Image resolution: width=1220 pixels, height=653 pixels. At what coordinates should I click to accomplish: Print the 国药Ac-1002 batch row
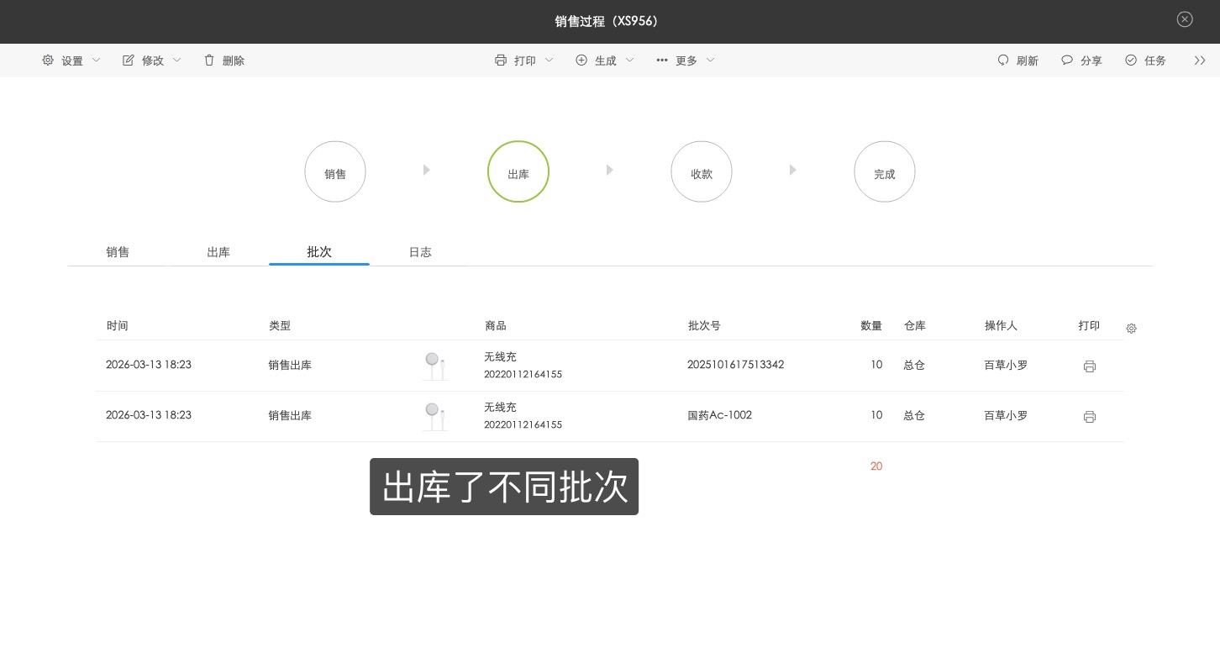pos(1090,417)
